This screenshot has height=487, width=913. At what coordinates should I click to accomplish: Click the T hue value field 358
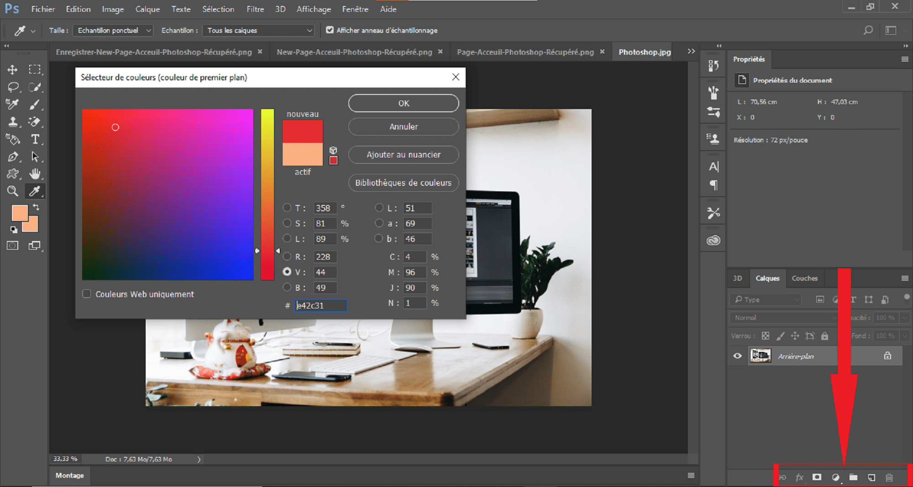tap(325, 208)
